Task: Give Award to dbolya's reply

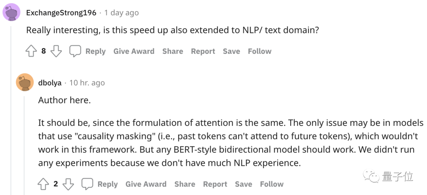Action: pyautogui.click(x=146, y=184)
